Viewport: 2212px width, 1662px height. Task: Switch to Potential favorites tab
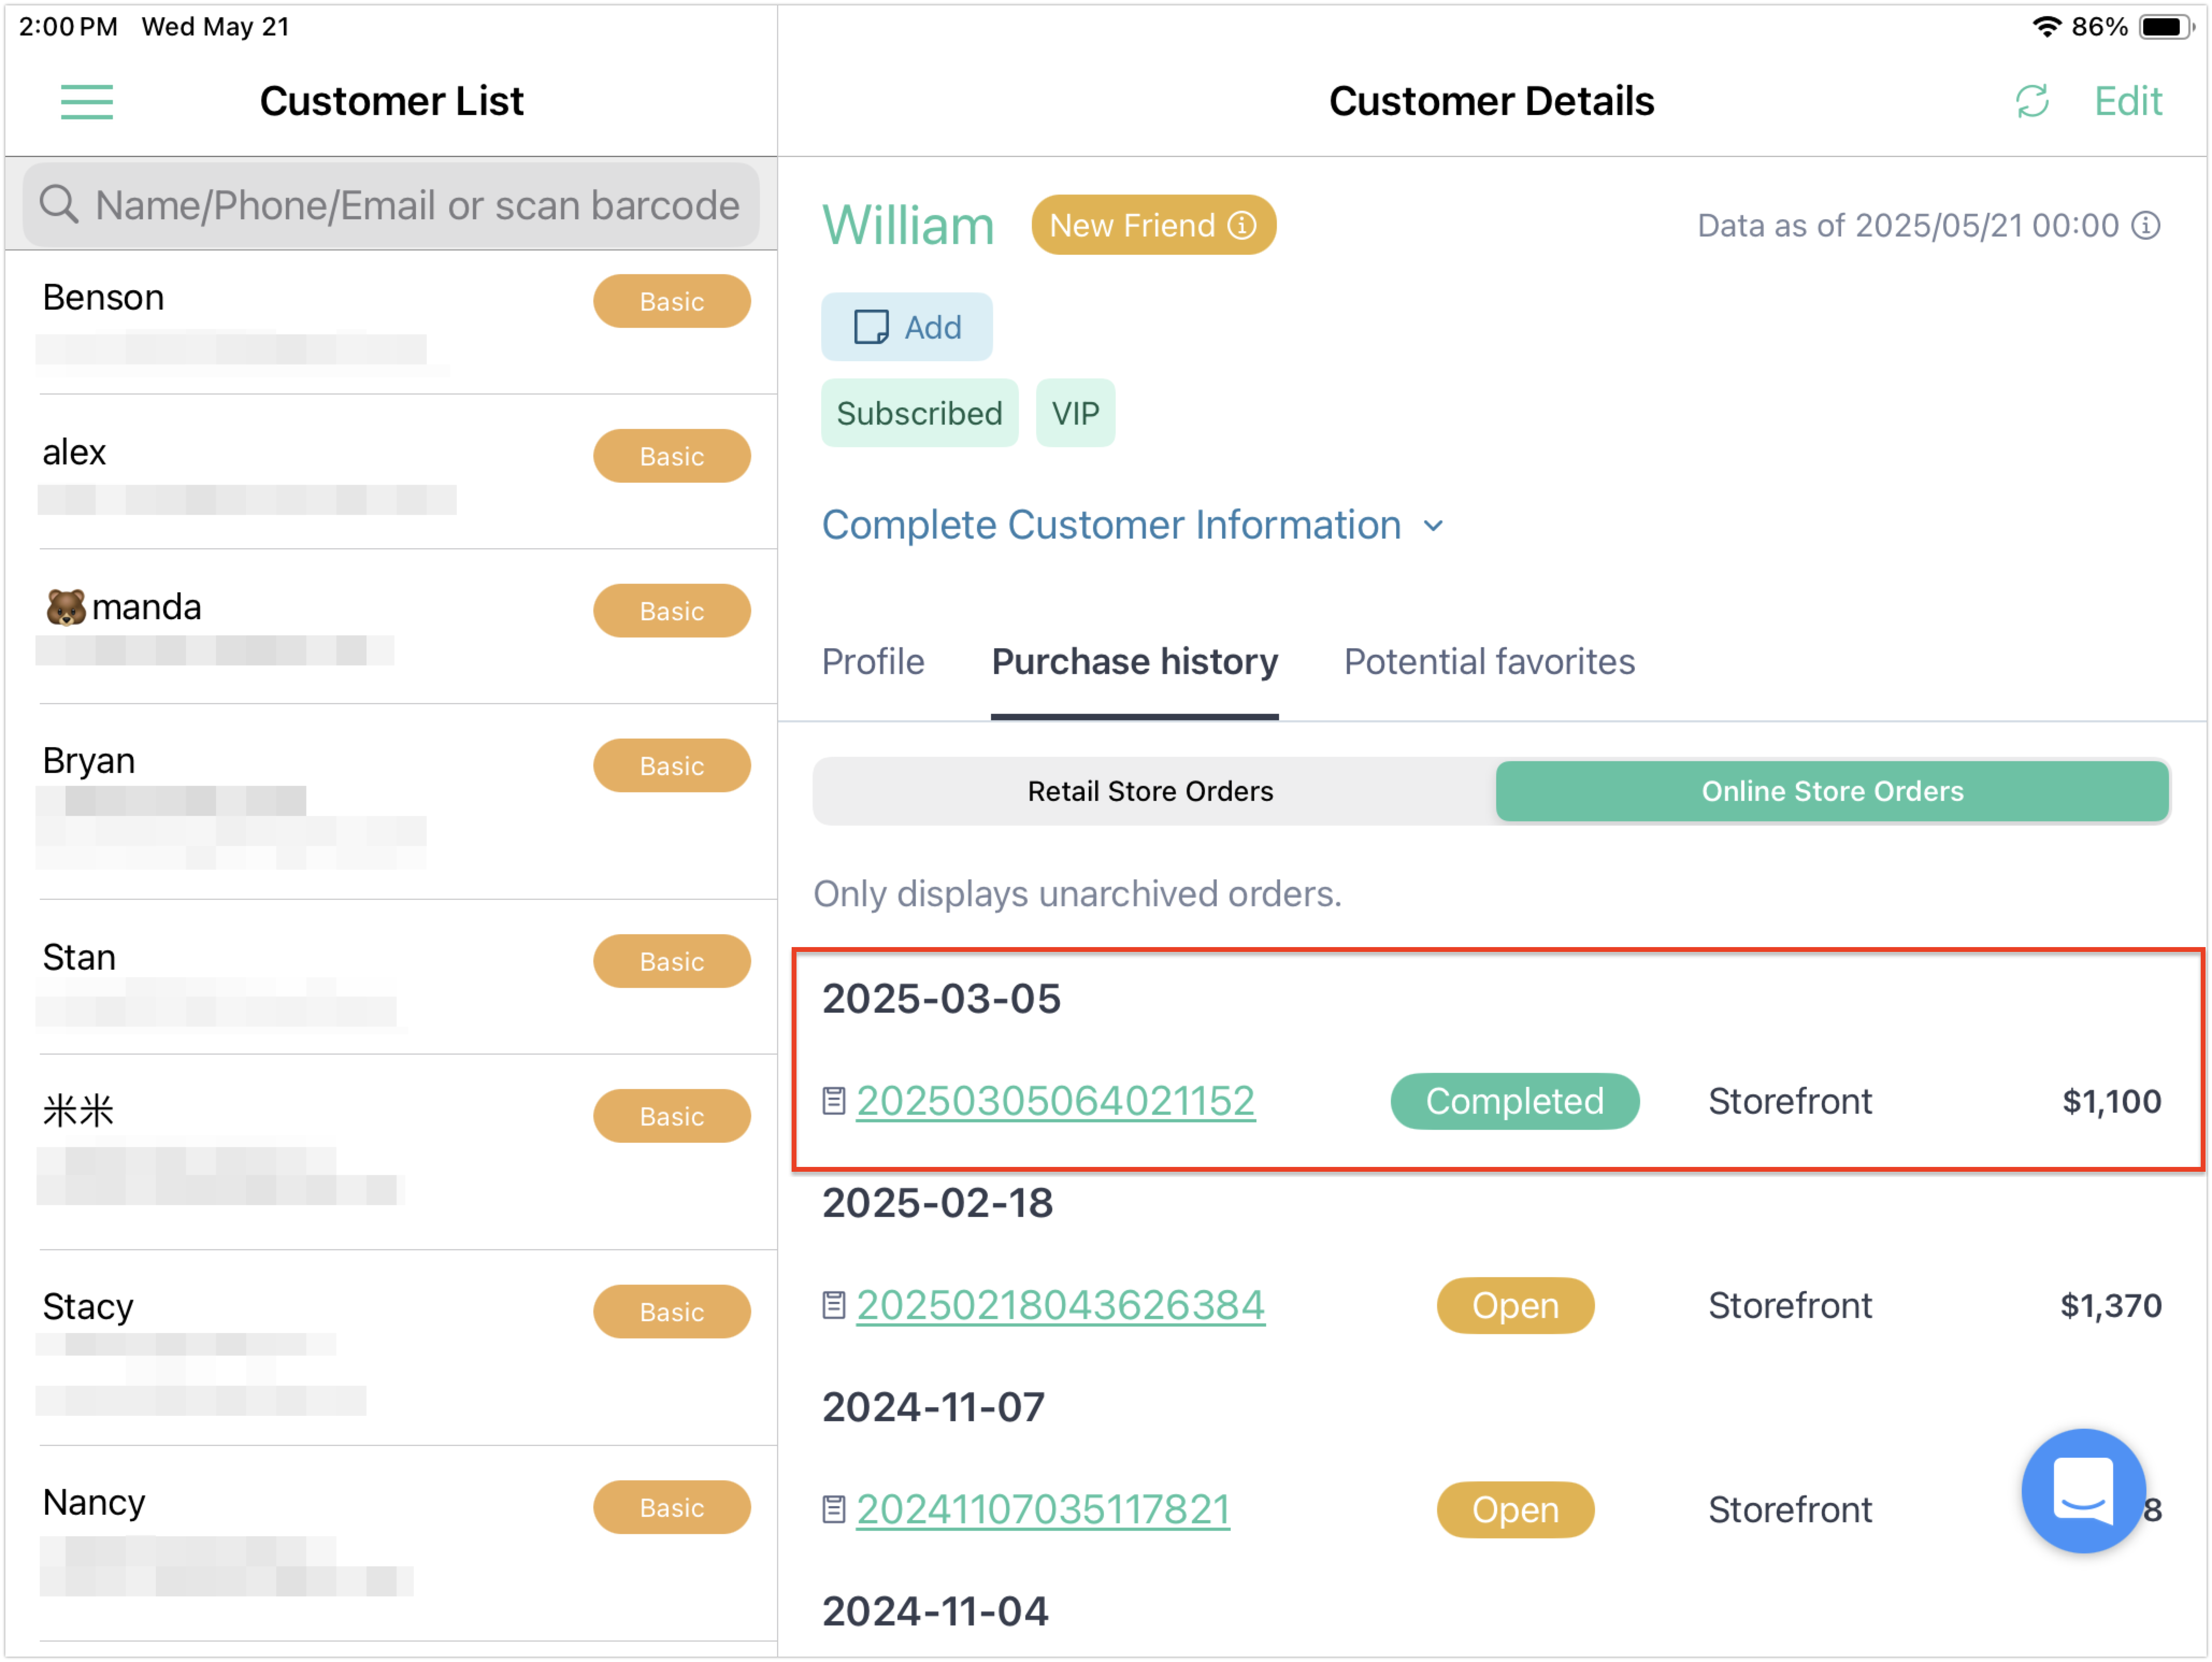coord(1490,662)
